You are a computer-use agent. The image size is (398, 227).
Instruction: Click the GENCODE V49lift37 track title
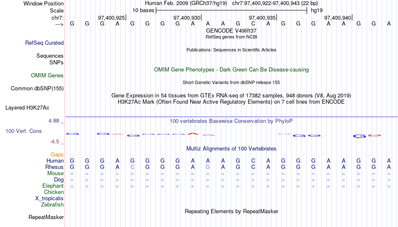231,31
